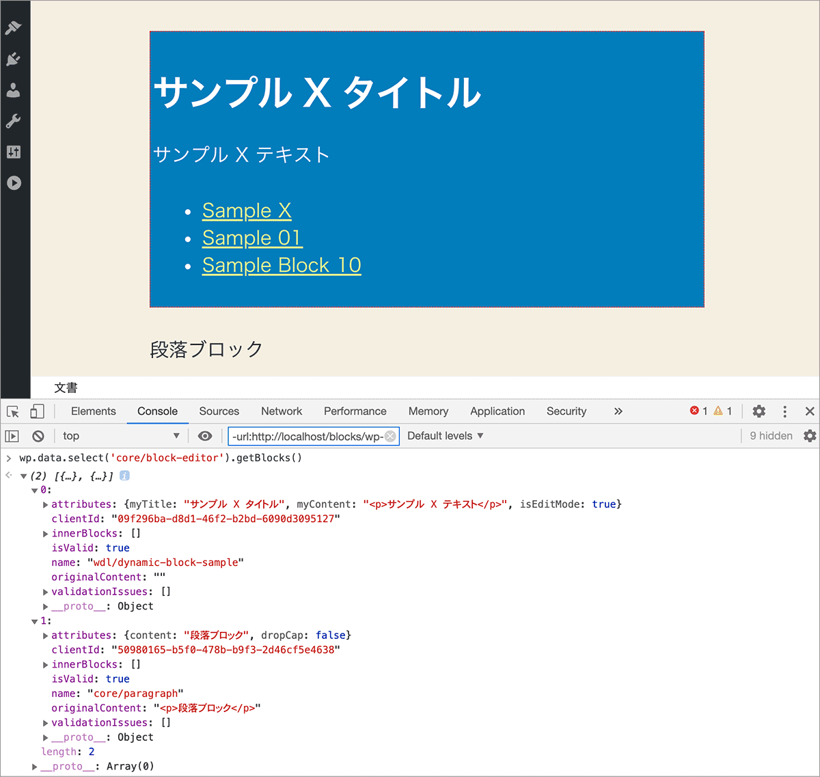Click the eye icon for live expressions
Image resolution: width=820 pixels, height=777 pixels.
(204, 436)
